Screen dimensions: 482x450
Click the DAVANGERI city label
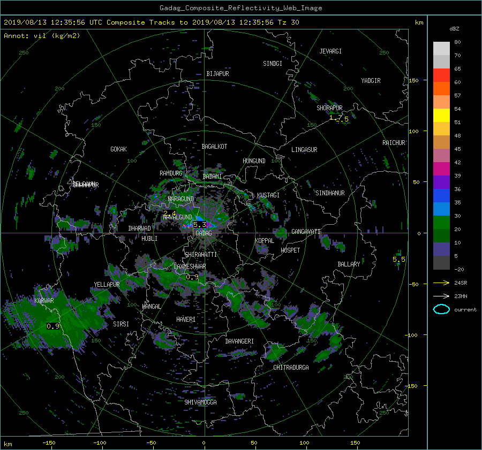(x=239, y=341)
